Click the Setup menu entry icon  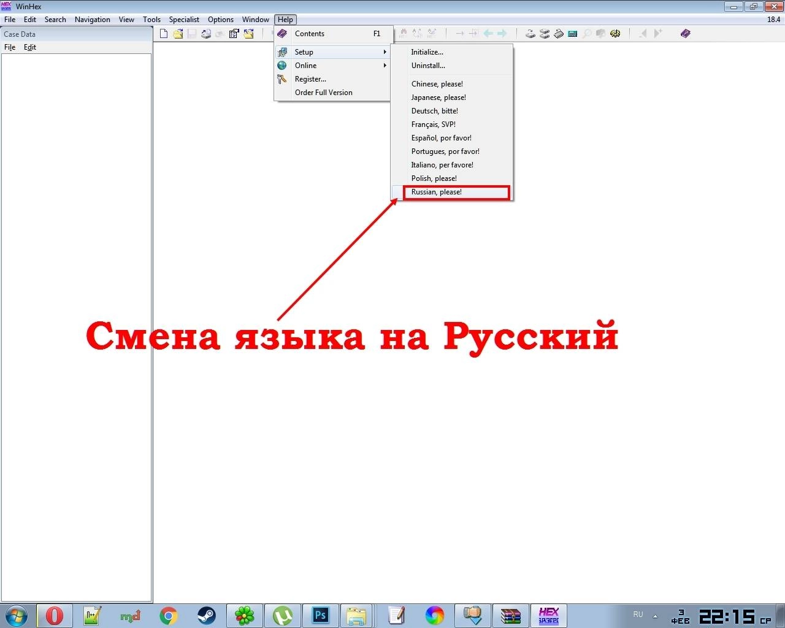(x=282, y=52)
